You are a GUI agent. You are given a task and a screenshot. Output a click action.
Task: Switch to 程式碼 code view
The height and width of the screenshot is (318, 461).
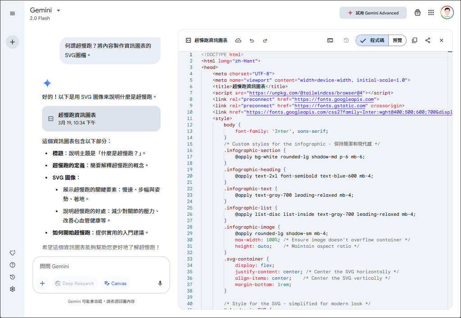(x=372, y=40)
